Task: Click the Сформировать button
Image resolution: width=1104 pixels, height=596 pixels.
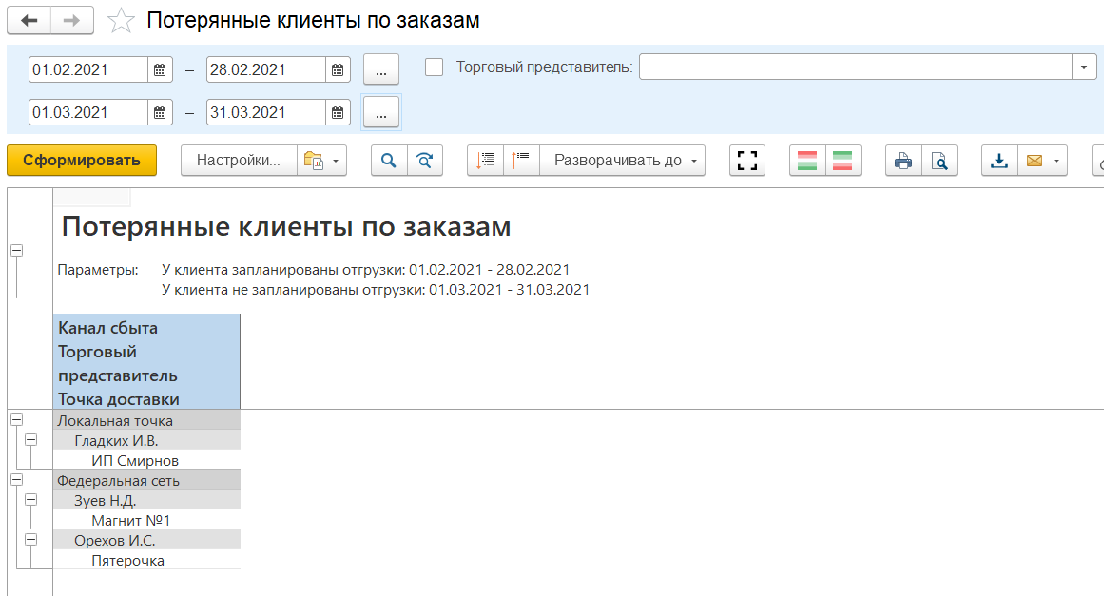Action: tap(81, 161)
